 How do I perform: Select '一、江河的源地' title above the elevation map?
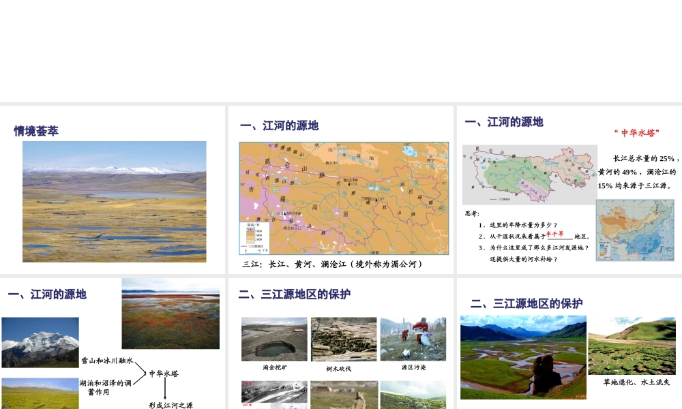coord(279,125)
